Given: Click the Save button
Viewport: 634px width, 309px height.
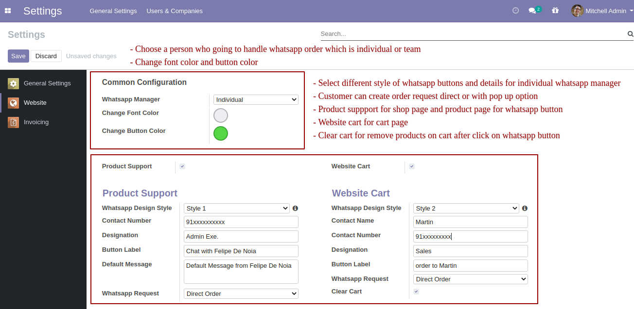Looking at the screenshot, I should pyautogui.click(x=18, y=56).
